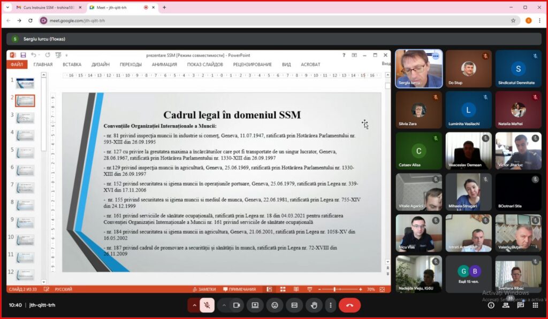Open the Meet activities grid icon
548x319 pixels.
(x=535, y=305)
